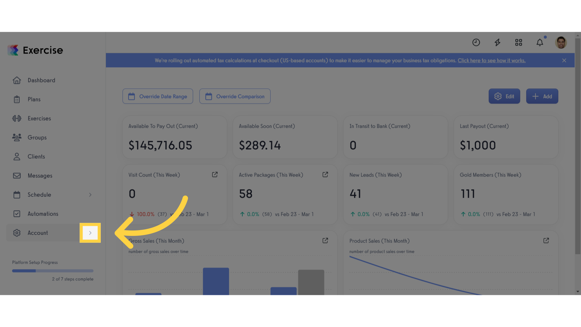Screen dimensions: 581x327
Task: Click "Click here to see how it works" link
Action: (491, 61)
